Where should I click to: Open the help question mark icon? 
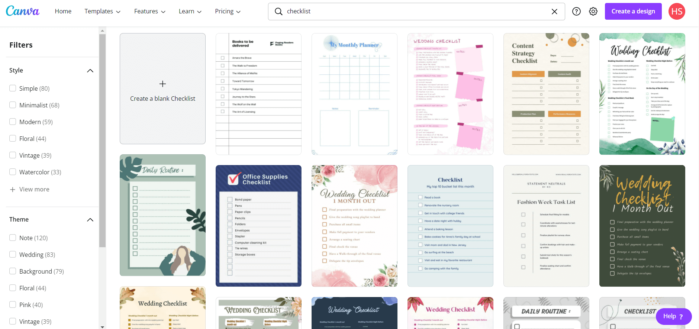(576, 12)
